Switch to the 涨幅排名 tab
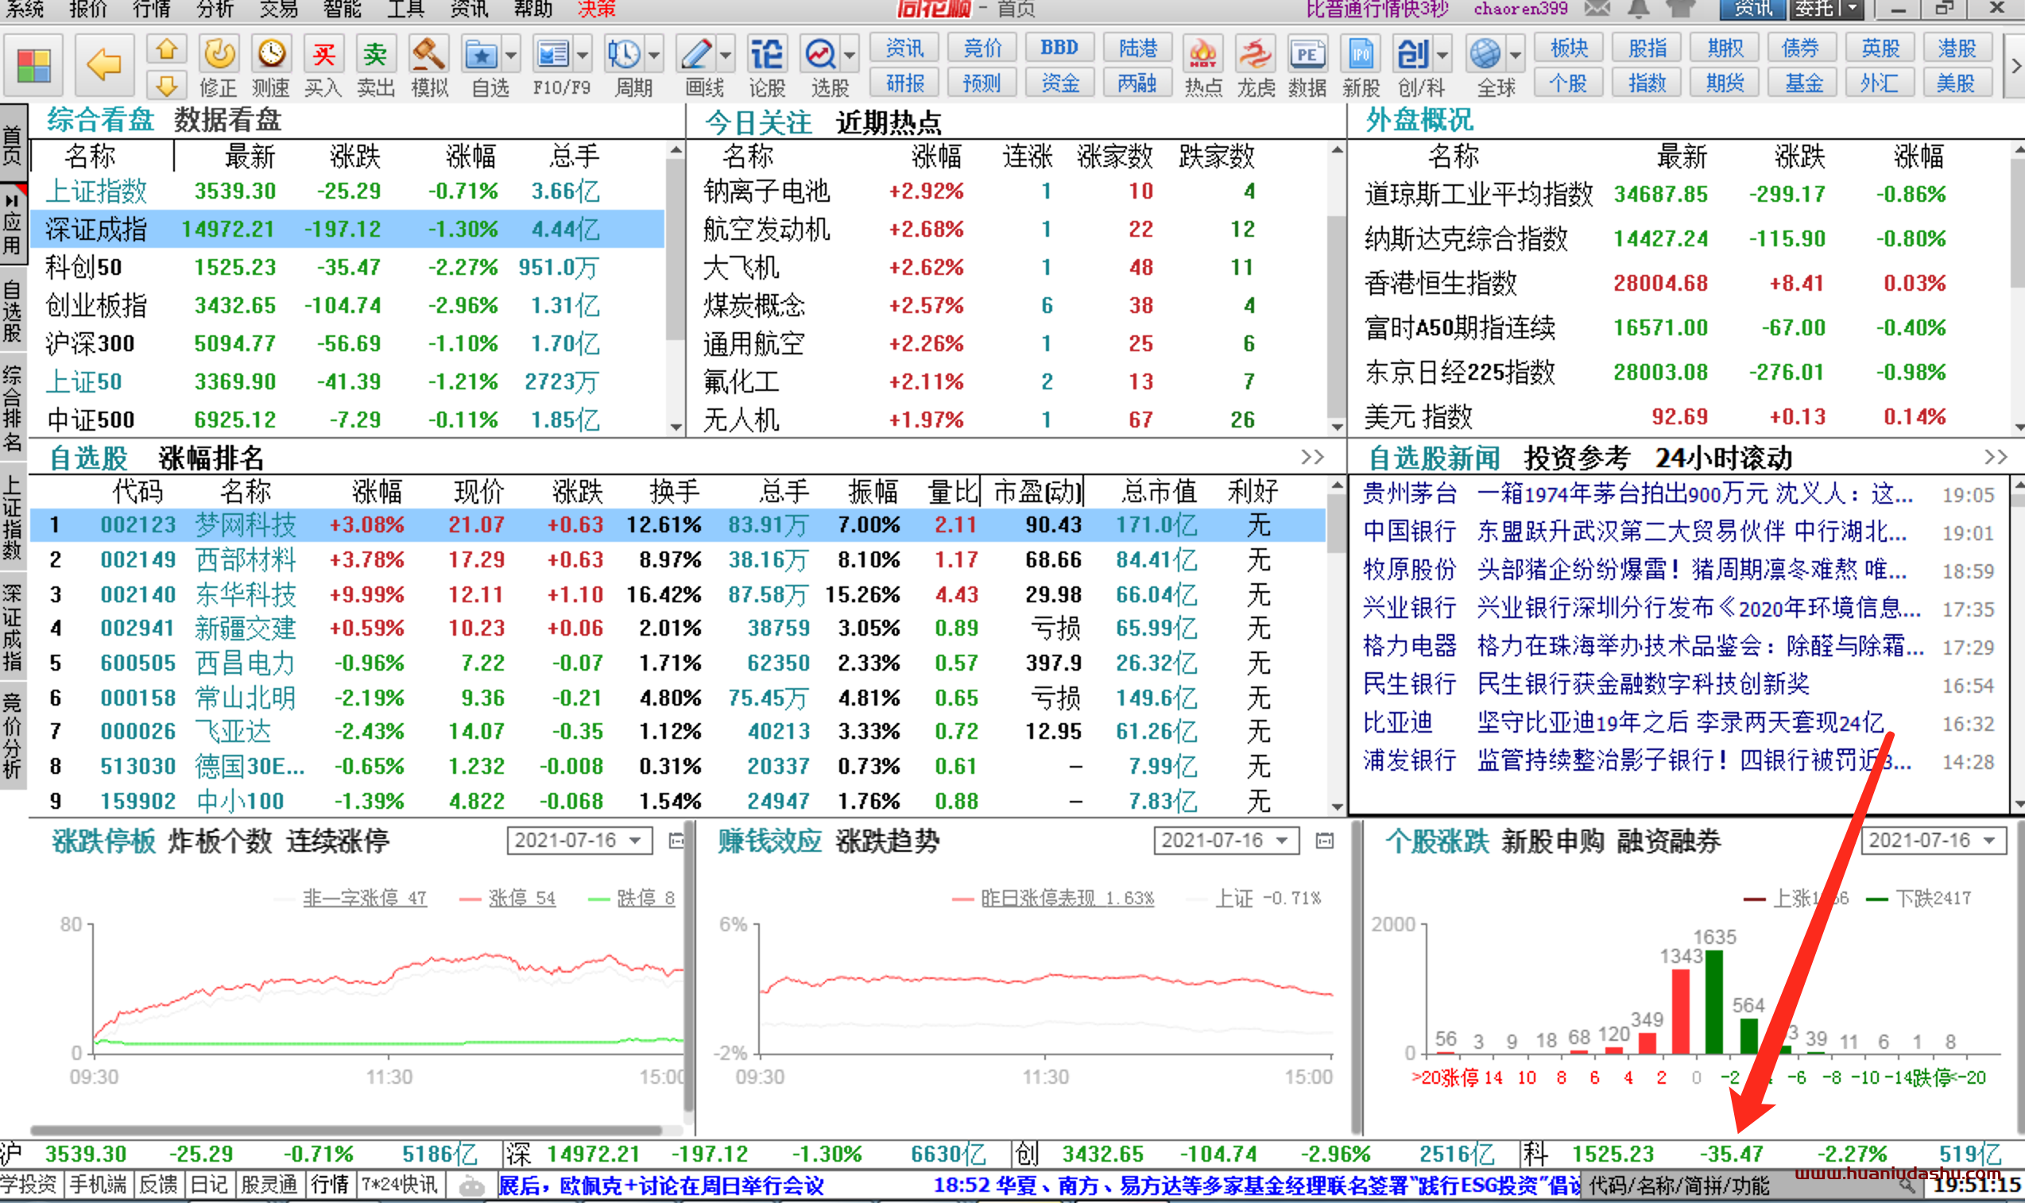 click(x=211, y=458)
